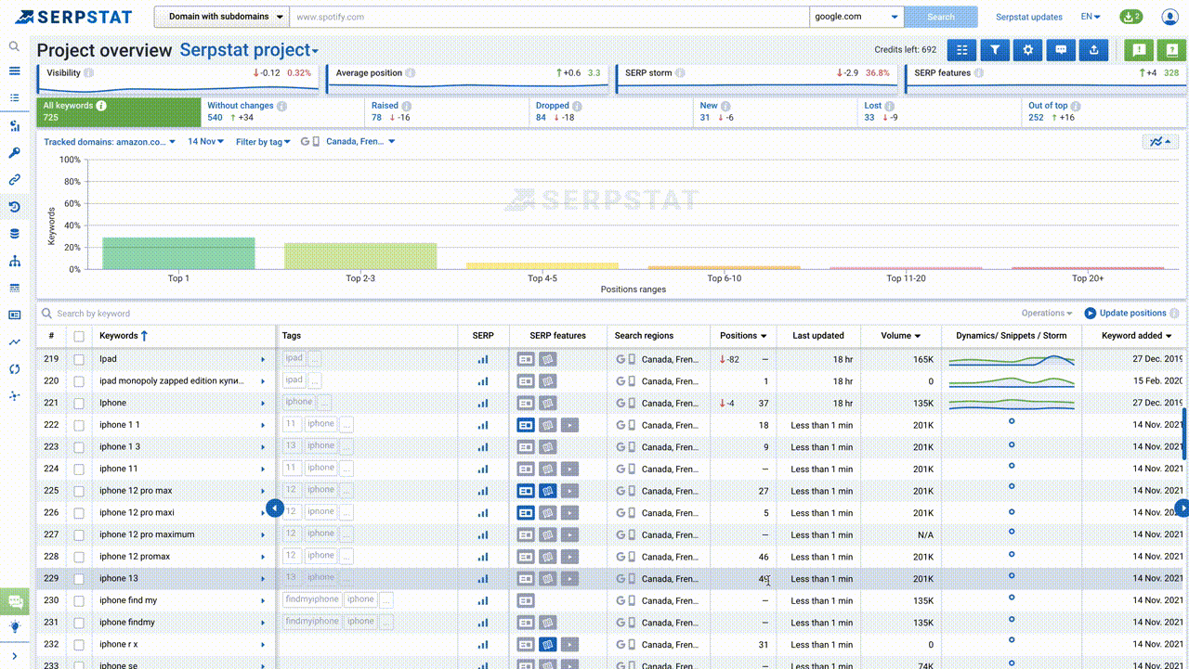Open the google.com search engine dropdown
This screenshot has height=669, width=1189.
(x=856, y=17)
